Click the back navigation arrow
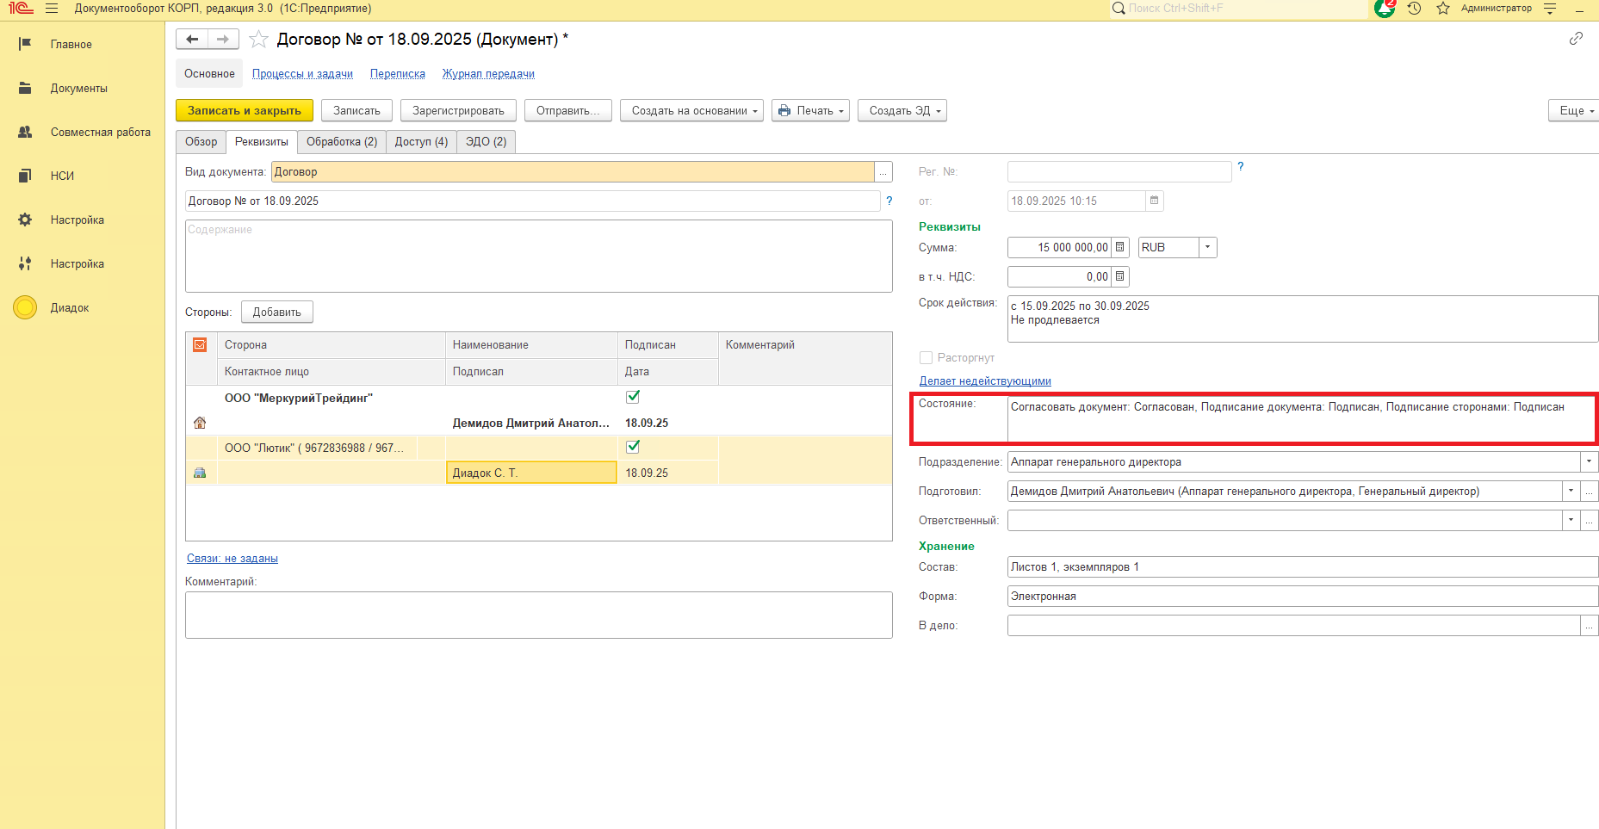Screen dimensions: 1599x829 [x=192, y=40]
